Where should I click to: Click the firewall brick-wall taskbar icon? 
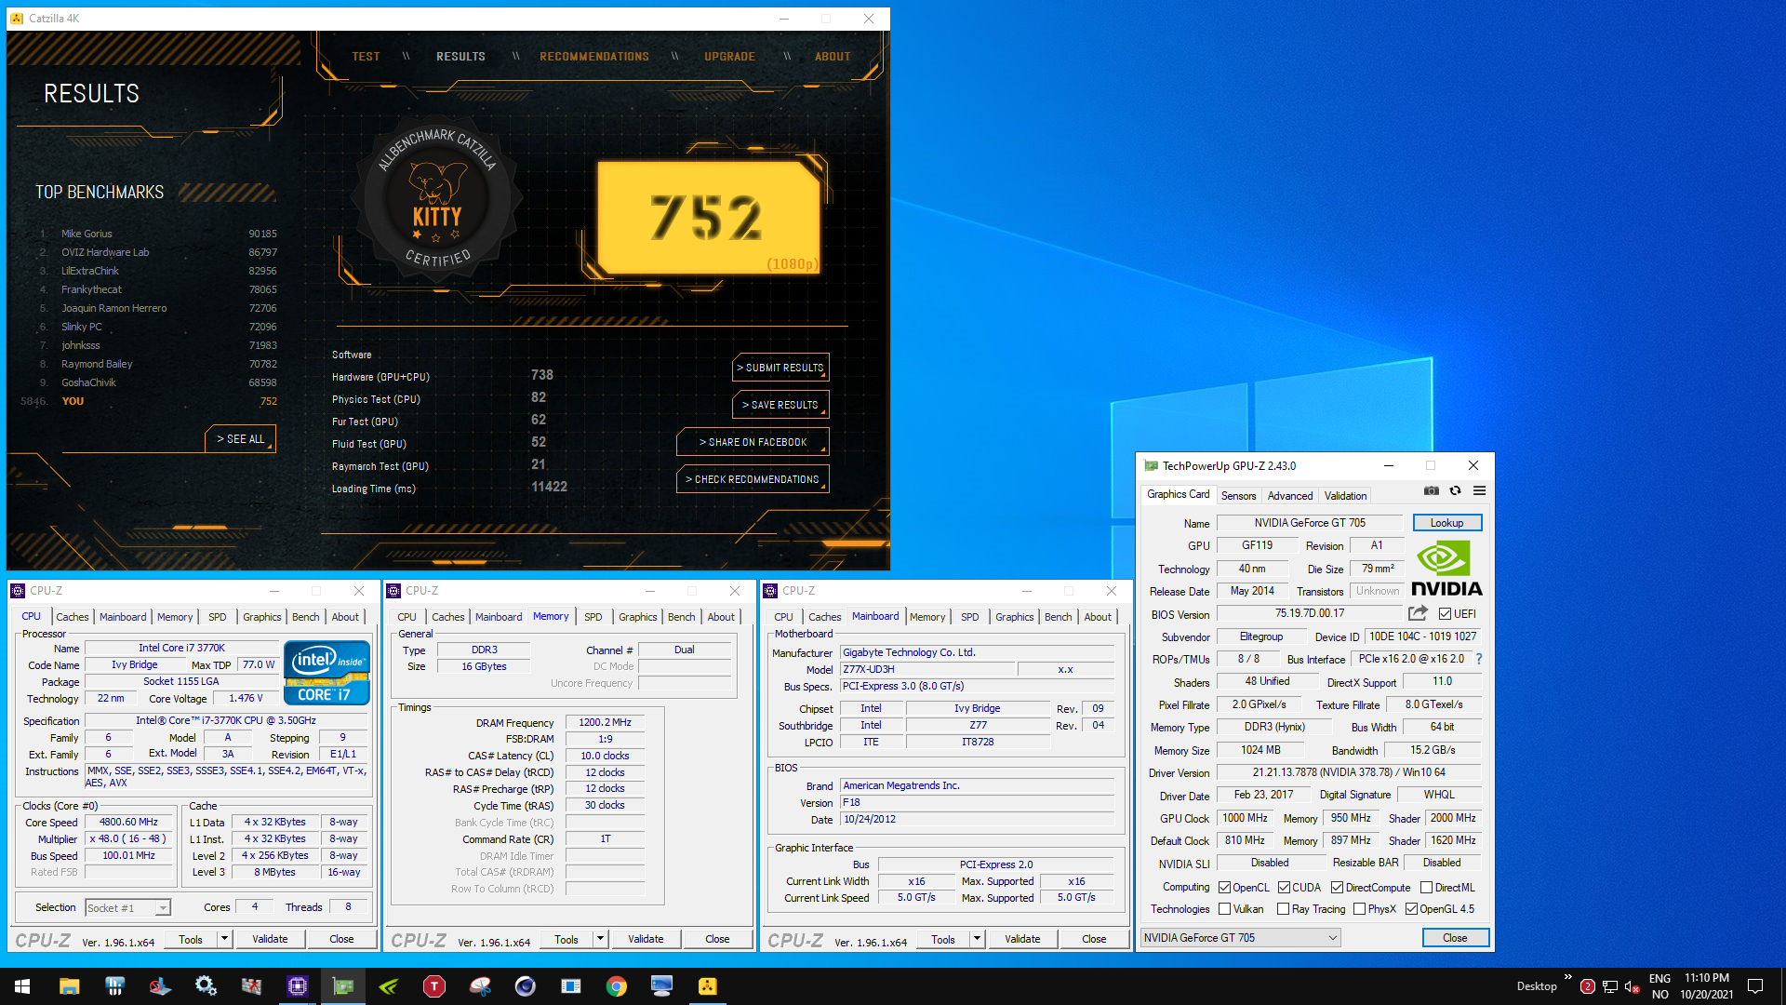pos(252,986)
